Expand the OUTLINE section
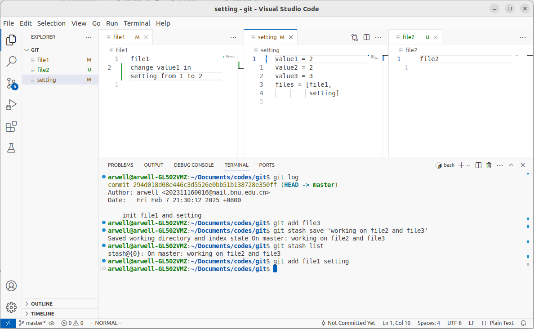This screenshot has height=329, width=534. coord(41,304)
